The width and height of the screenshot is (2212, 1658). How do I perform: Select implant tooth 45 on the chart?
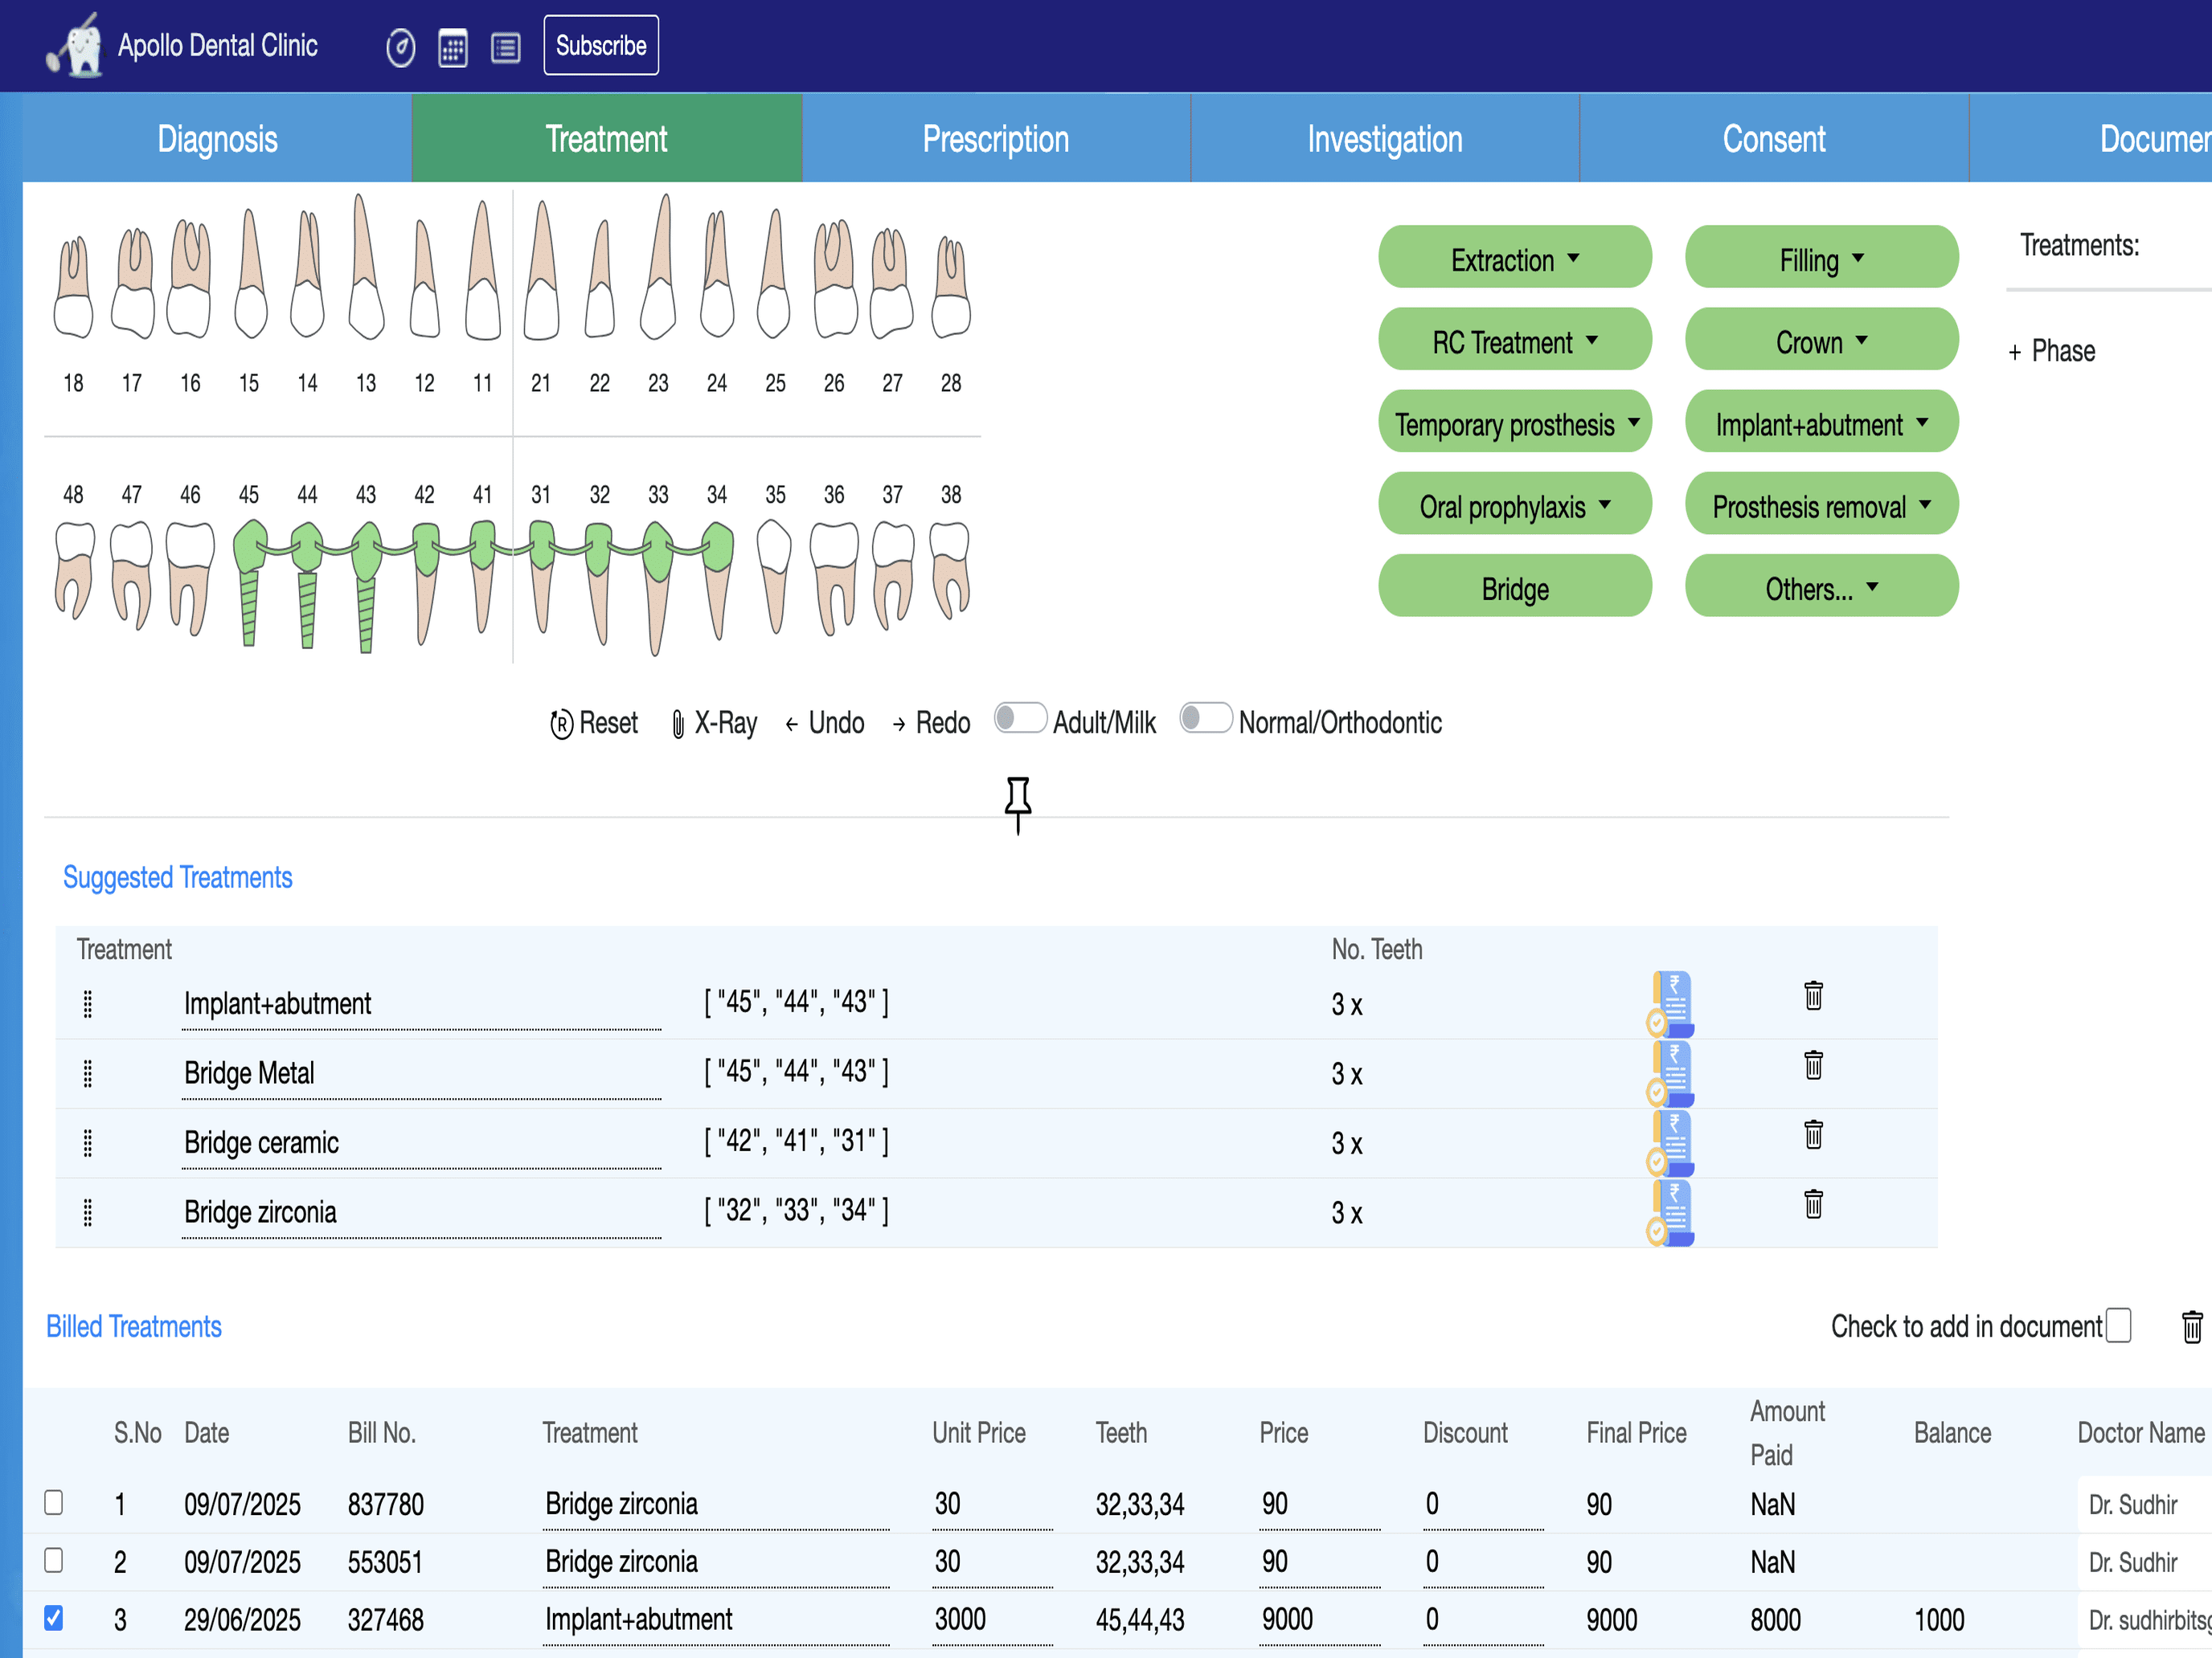[x=250, y=582]
